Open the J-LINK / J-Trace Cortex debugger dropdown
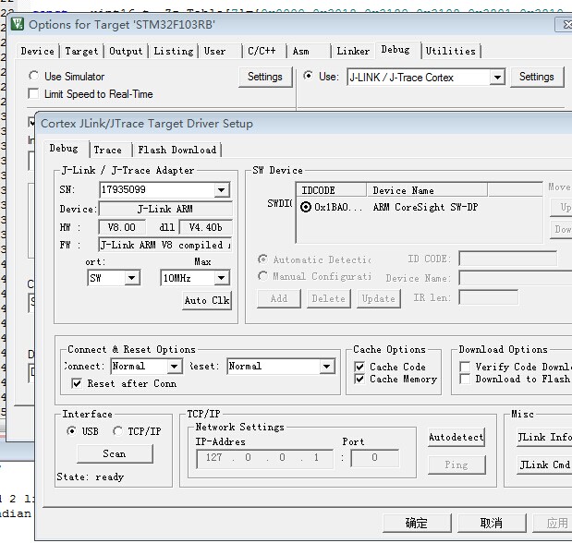The width and height of the screenshot is (572, 543). point(497,78)
